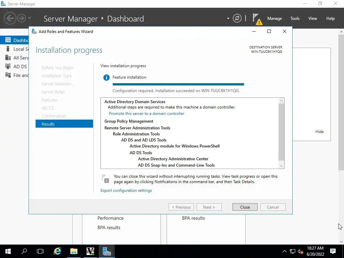Image resolution: width=344 pixels, height=258 pixels.
Task: Click the Next button
Action: [x=209, y=207]
